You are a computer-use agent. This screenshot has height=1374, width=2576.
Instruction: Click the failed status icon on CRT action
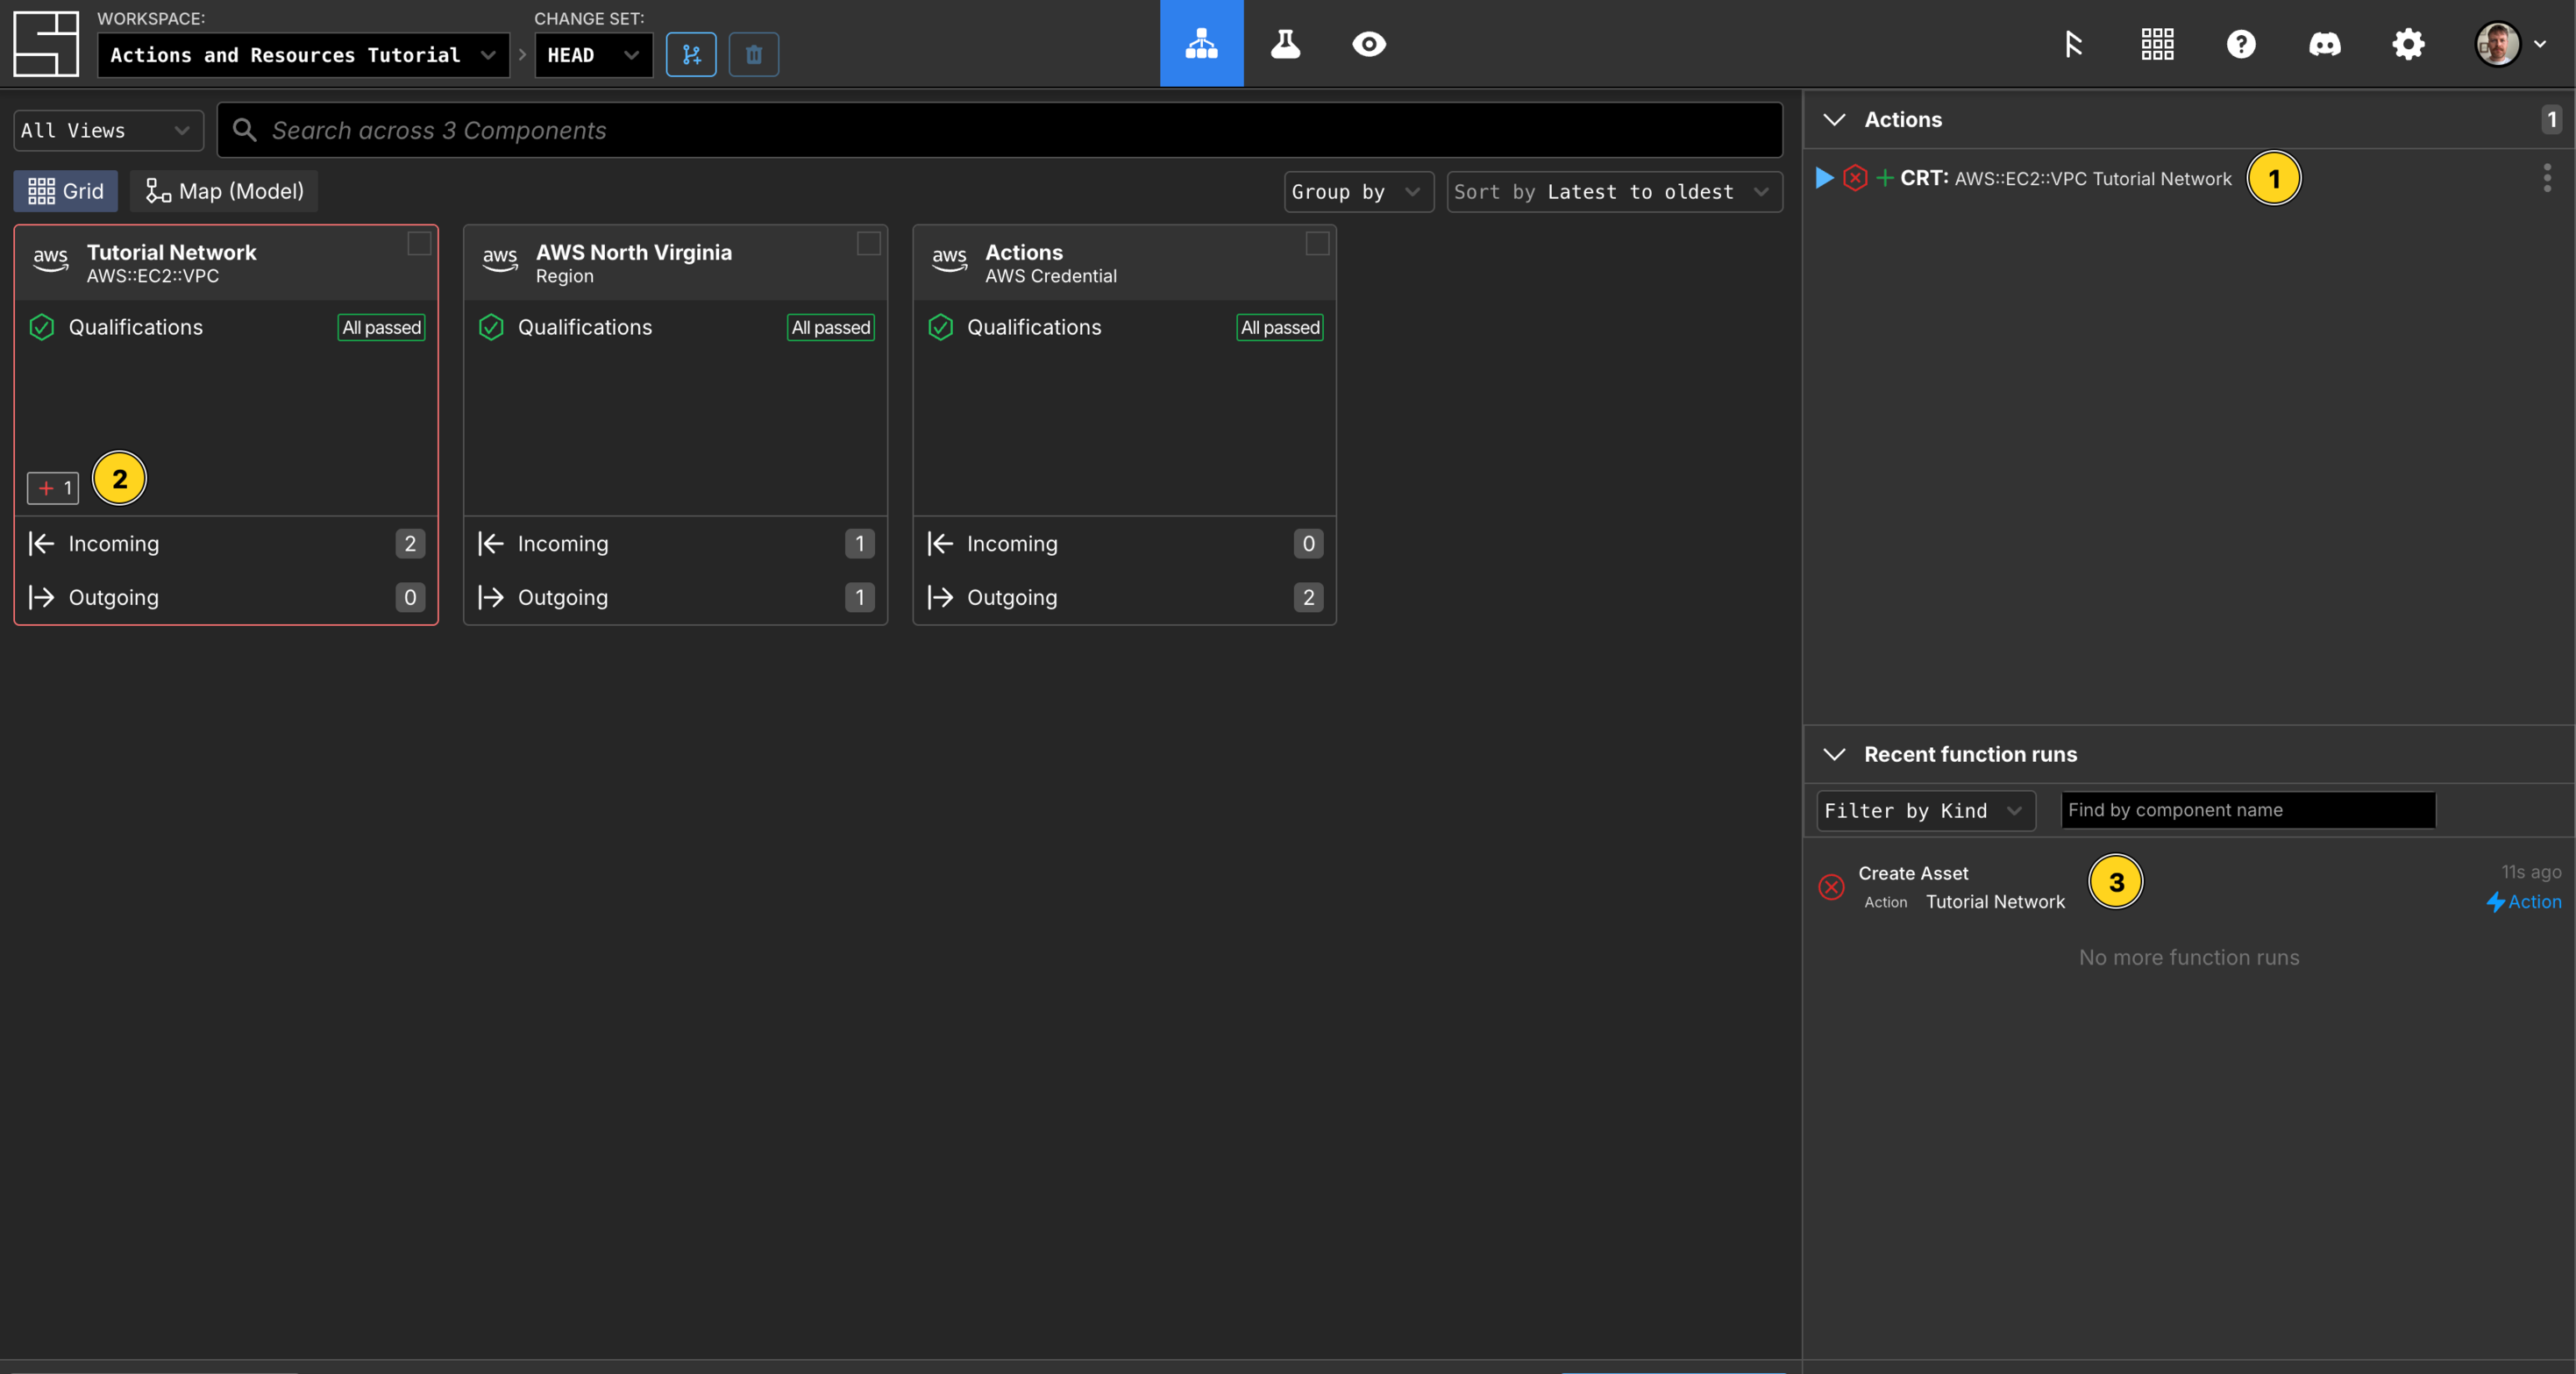(x=1855, y=178)
